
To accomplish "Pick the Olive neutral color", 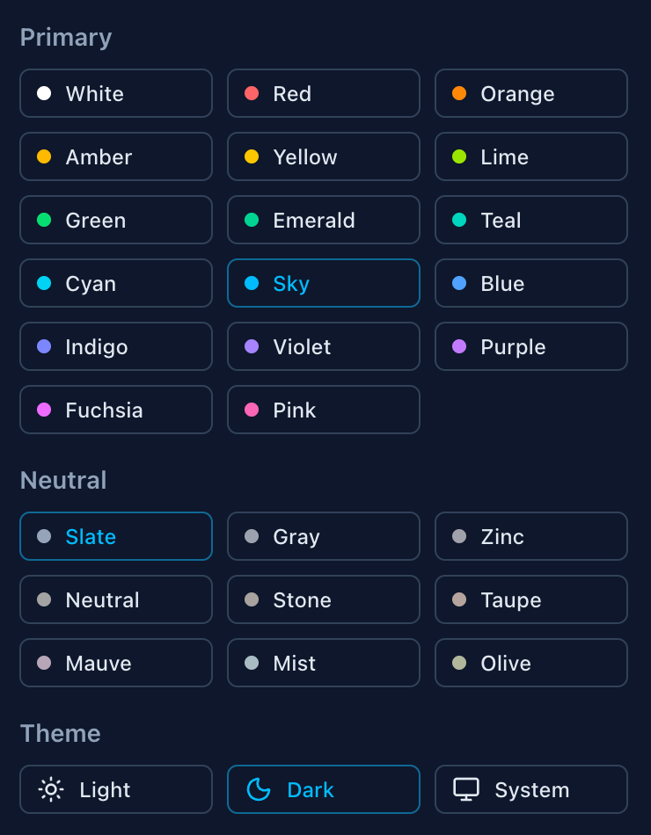I will pyautogui.click(x=530, y=663).
